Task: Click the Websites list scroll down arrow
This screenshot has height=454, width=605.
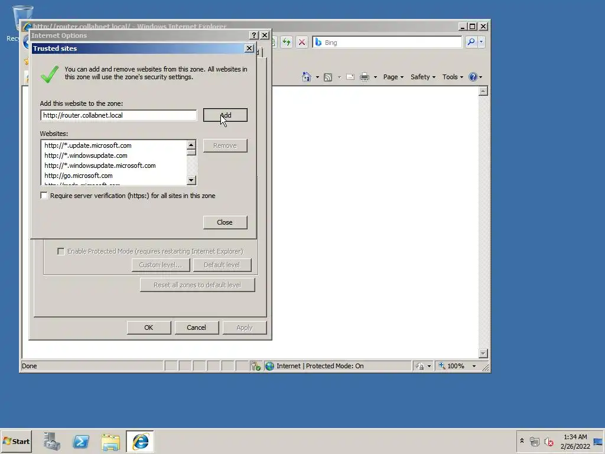Action: pos(191,180)
